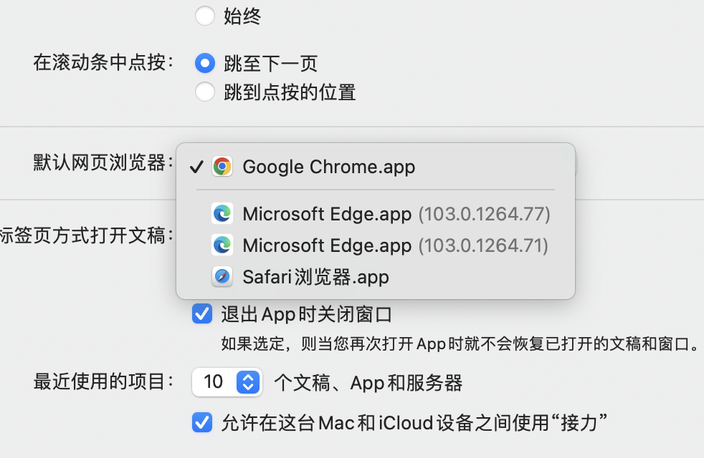Select the "跳至下一页" radio option

click(205, 64)
